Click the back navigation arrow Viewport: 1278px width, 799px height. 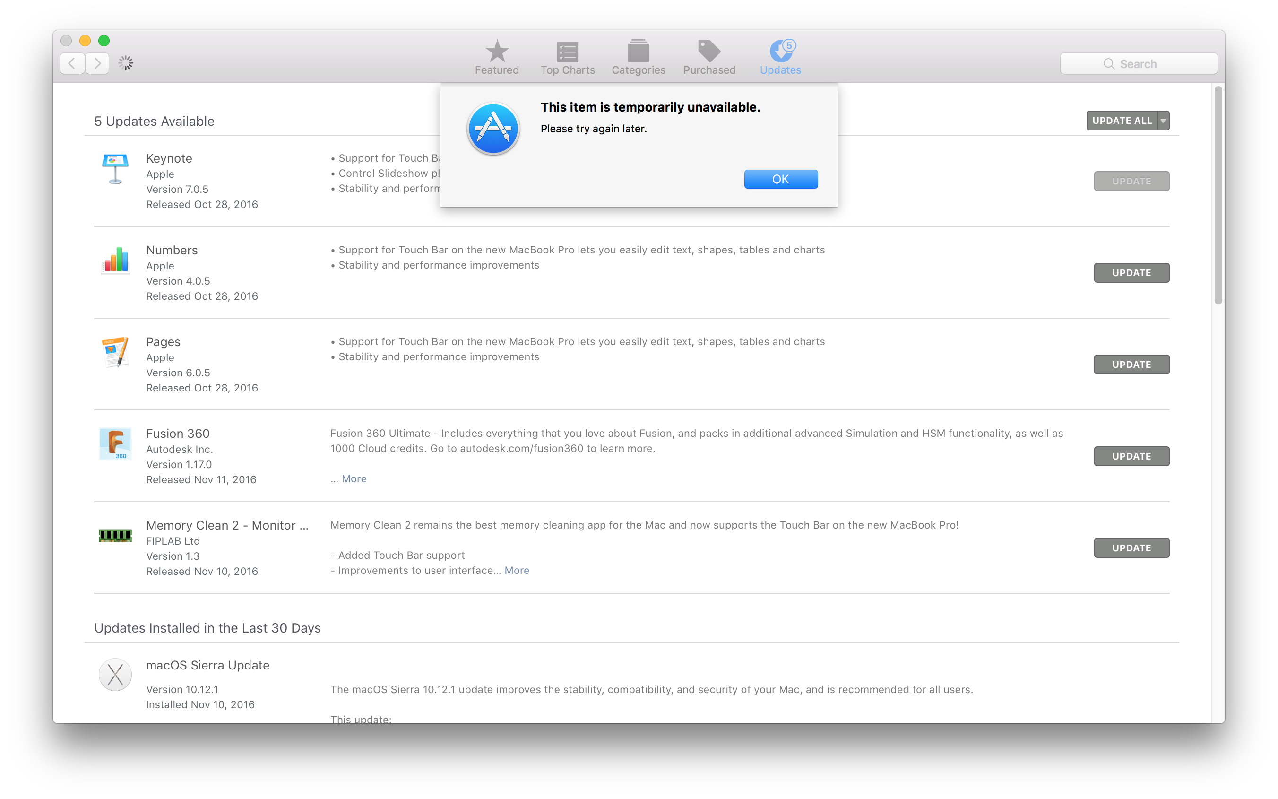(x=72, y=62)
